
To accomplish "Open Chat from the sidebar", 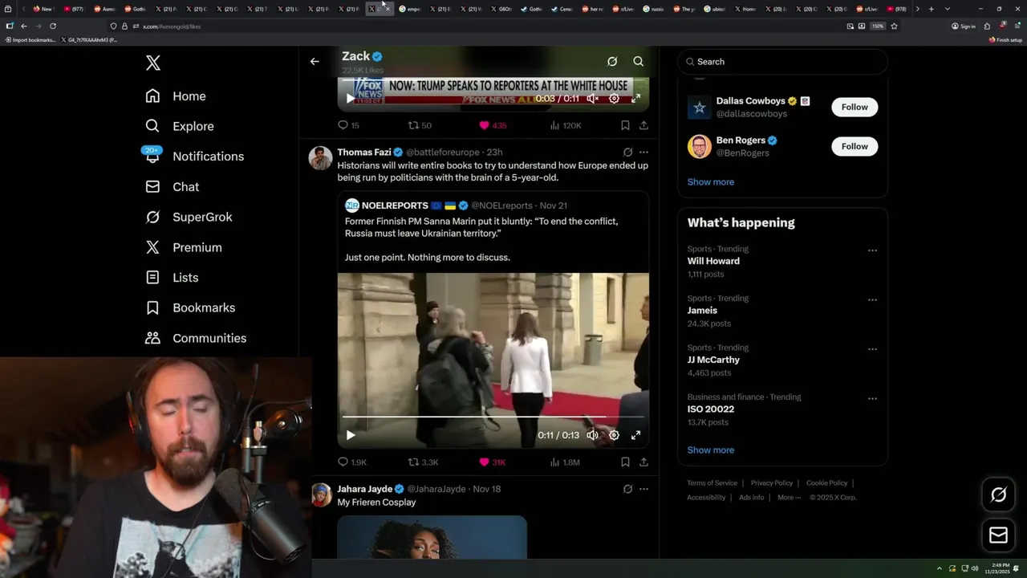I will coord(173,187).
